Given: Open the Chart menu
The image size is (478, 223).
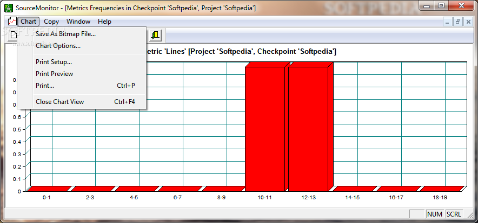Looking at the screenshot, I should pyautogui.click(x=29, y=22).
